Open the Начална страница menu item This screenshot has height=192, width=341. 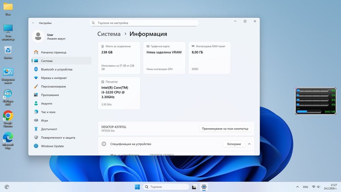point(61,52)
